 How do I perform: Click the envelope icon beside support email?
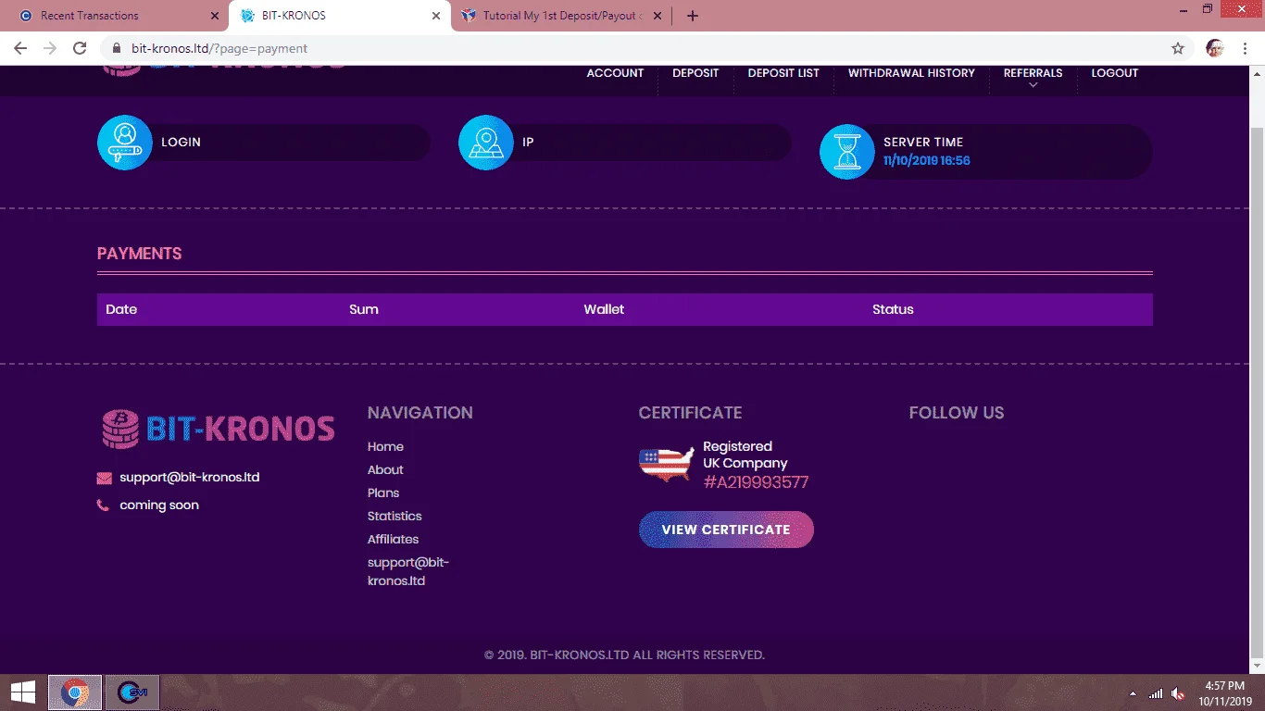(104, 479)
